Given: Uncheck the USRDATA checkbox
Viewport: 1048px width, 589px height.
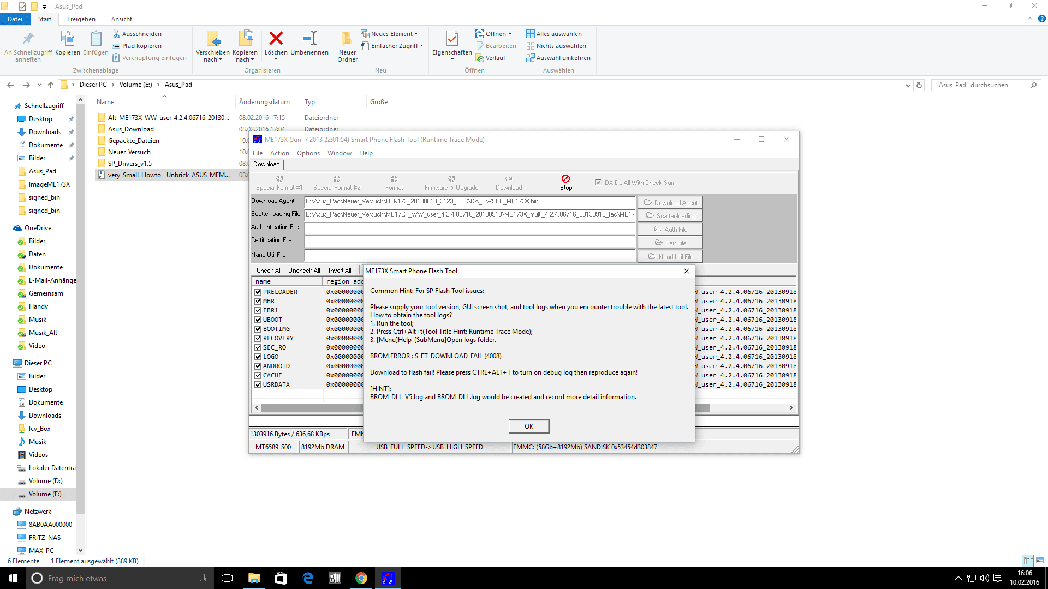Looking at the screenshot, I should pos(258,384).
